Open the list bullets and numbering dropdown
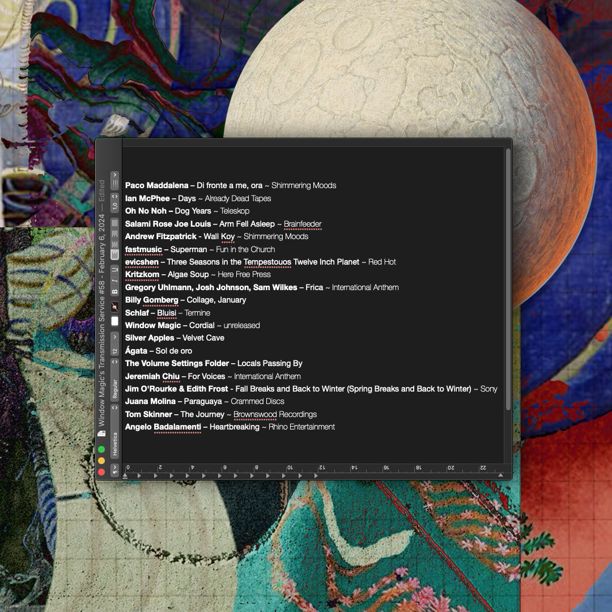The height and width of the screenshot is (612, 612). pyautogui.click(x=114, y=180)
